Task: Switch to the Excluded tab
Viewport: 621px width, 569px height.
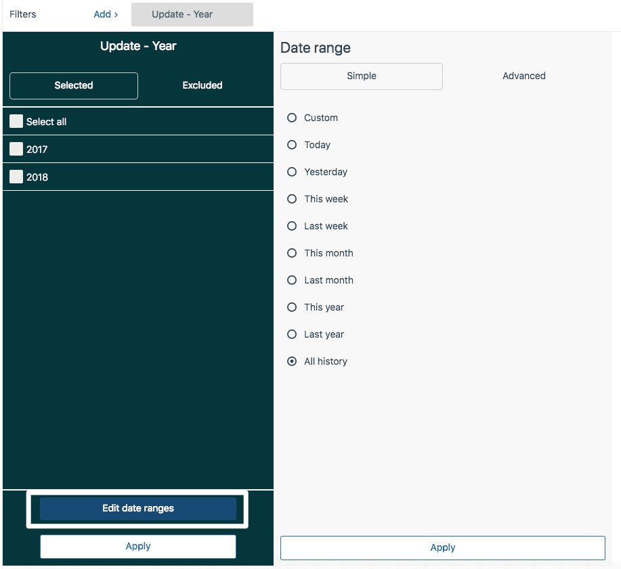Action: 202,85
